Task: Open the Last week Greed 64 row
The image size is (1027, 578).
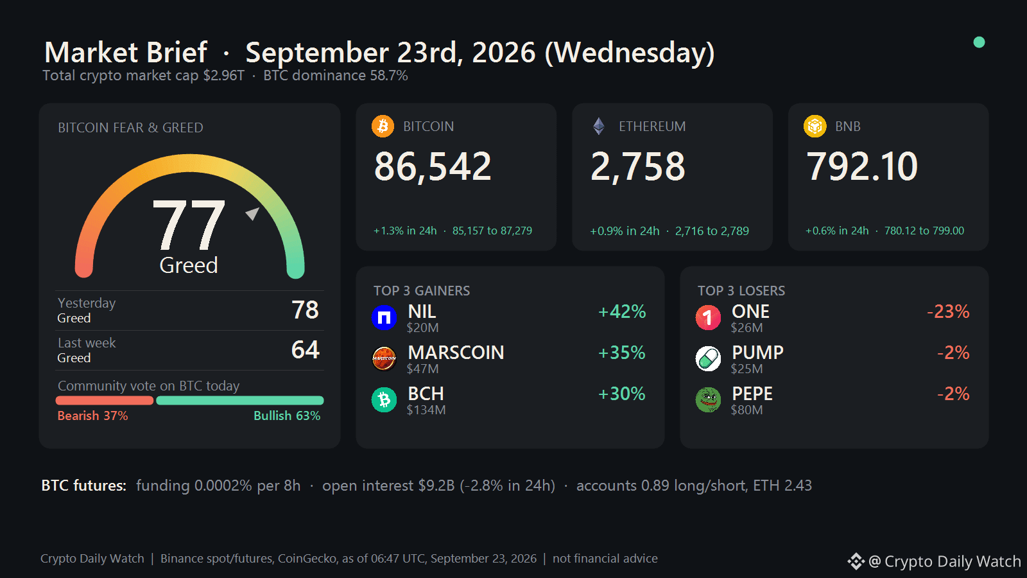Action: pos(189,350)
